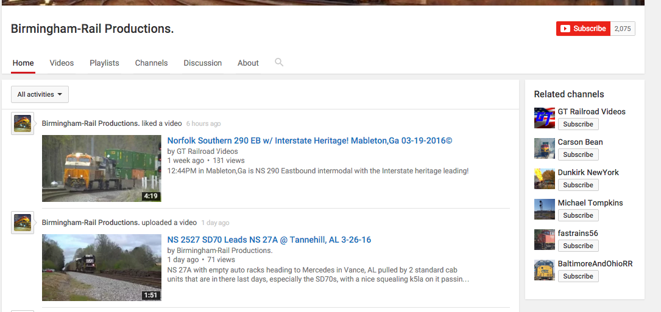The image size is (661, 312).
Task: Subscribe to Carson Bean
Action: 578,154
